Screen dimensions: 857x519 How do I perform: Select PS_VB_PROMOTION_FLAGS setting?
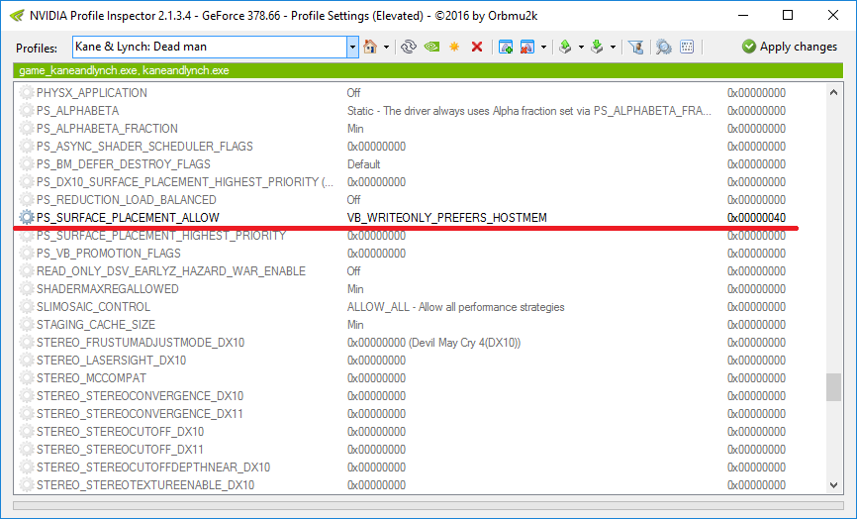click(109, 254)
